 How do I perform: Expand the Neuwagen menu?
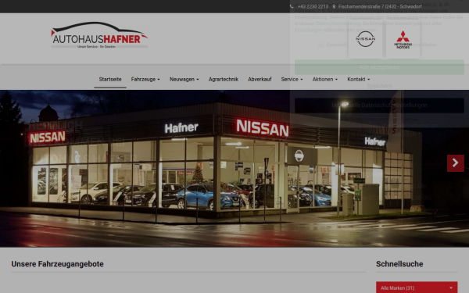point(184,79)
